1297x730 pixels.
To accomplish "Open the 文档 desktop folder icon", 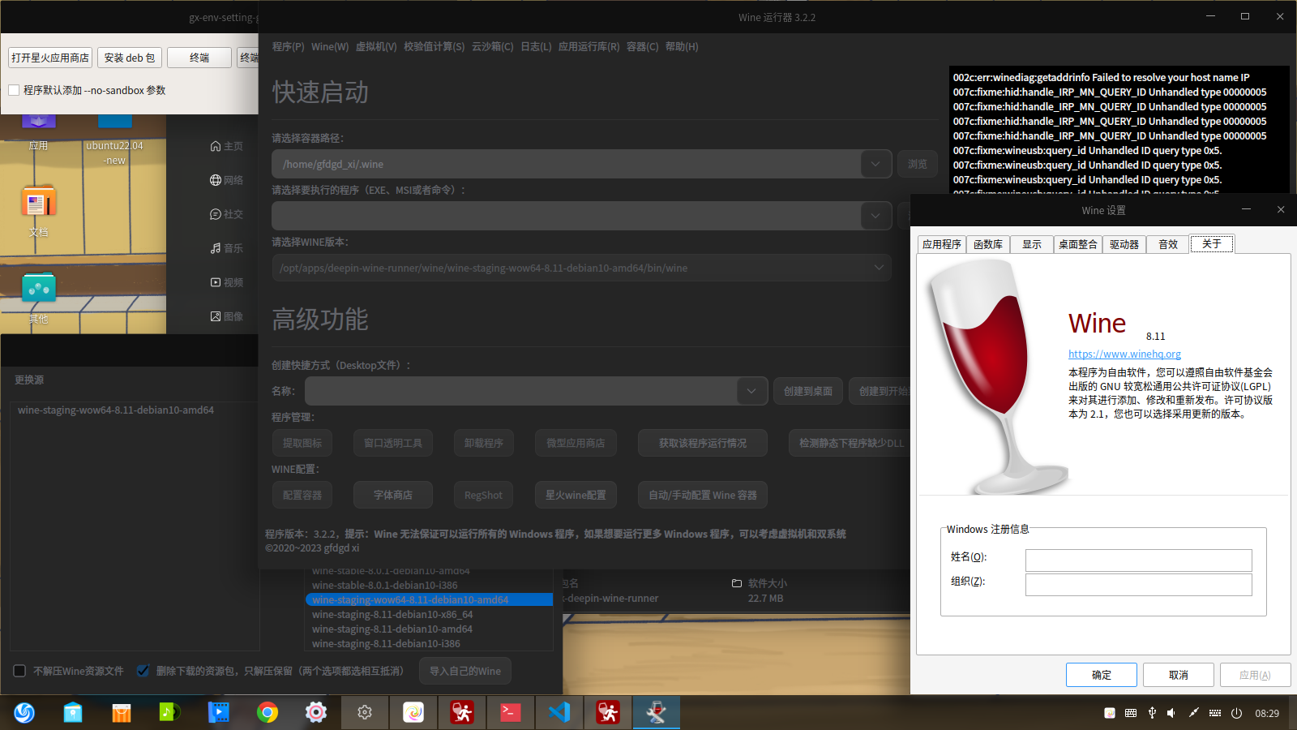I will 38,209.
